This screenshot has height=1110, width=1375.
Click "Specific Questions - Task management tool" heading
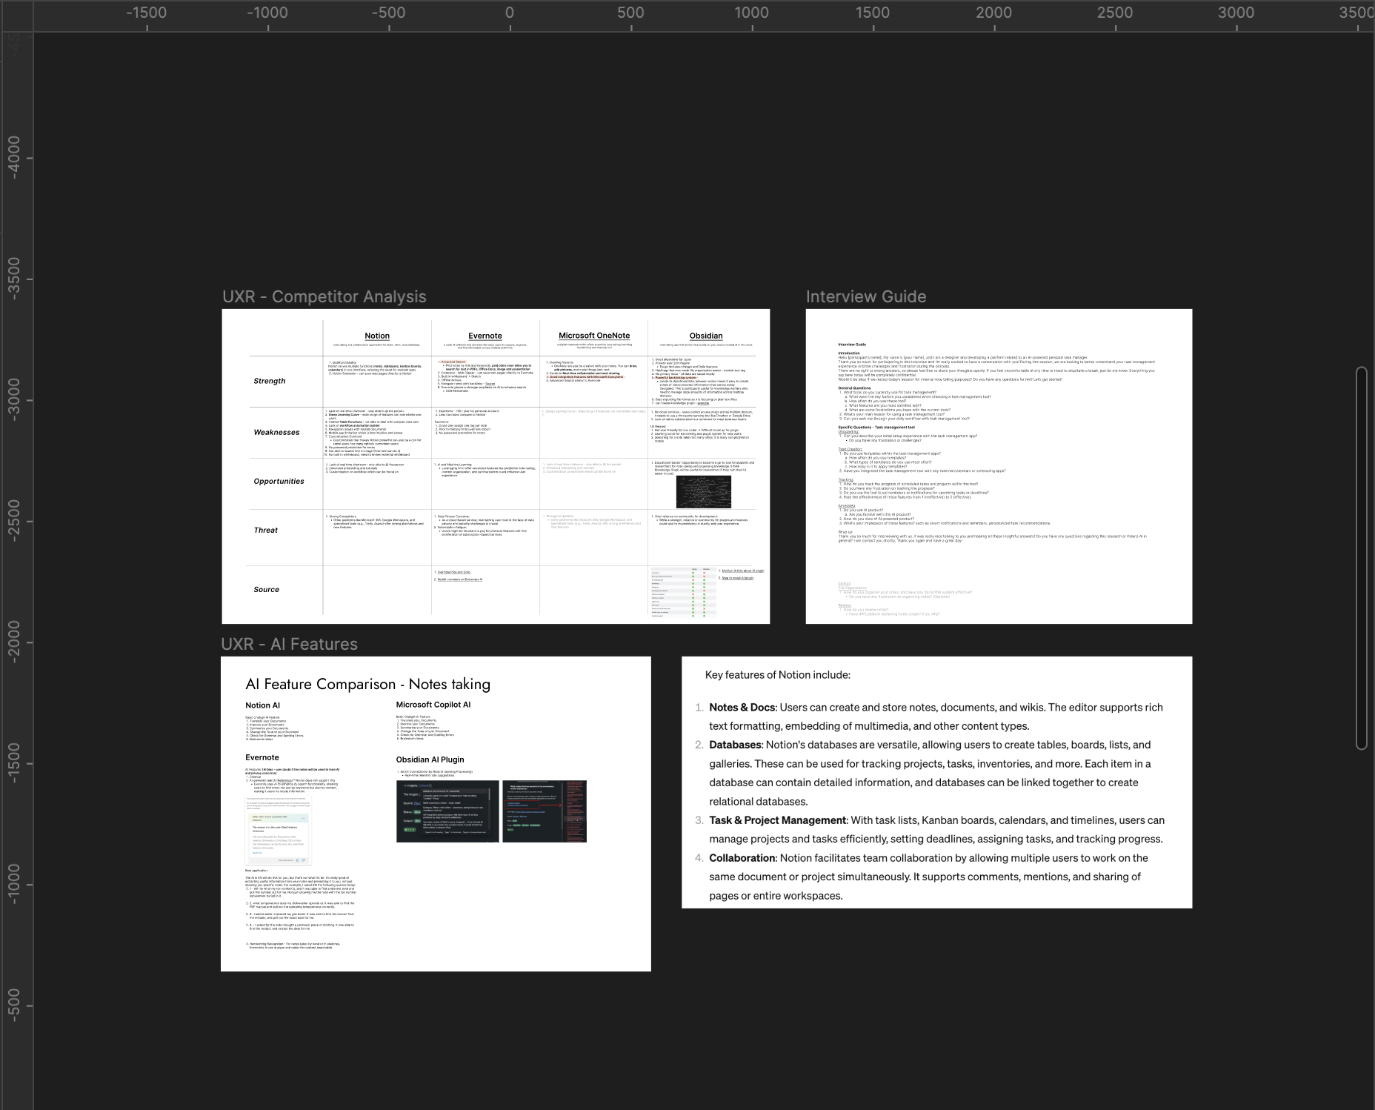point(876,427)
